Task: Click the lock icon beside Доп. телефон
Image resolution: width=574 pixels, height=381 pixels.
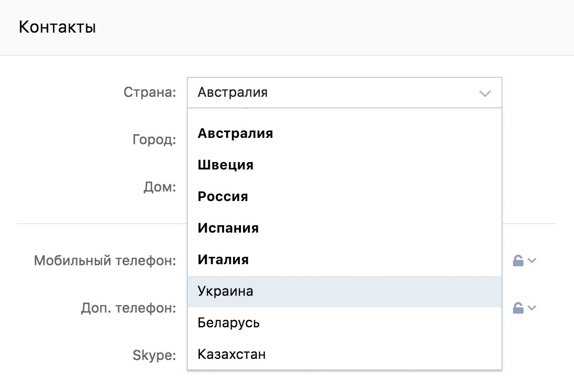Action: click(x=518, y=308)
